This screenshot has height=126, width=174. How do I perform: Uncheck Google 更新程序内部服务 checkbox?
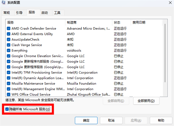(x=8, y=62)
